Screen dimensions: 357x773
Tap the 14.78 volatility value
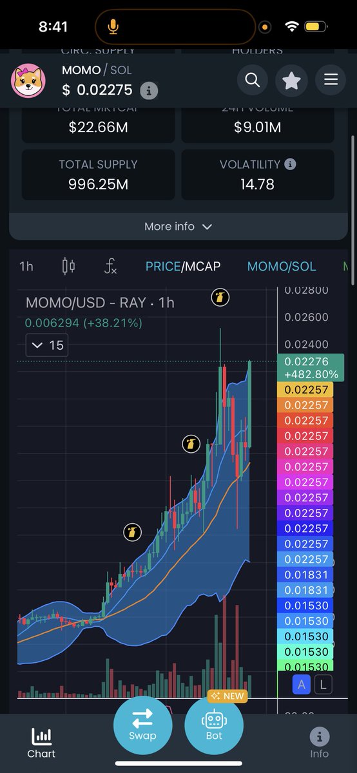(257, 184)
